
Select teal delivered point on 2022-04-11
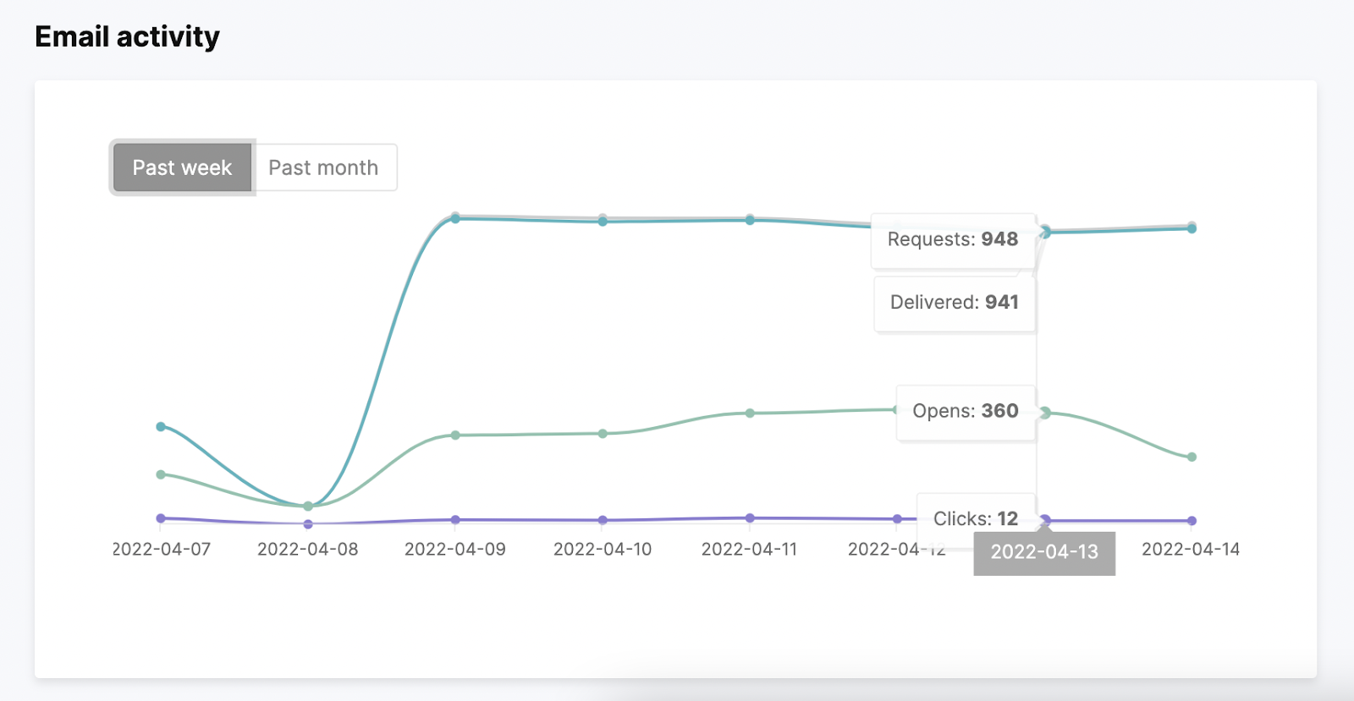point(750,221)
